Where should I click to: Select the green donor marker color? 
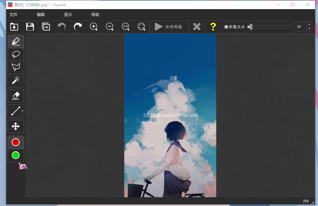[x=16, y=155]
